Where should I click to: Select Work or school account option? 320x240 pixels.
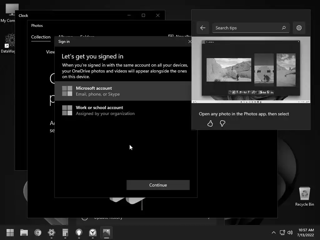(123, 110)
